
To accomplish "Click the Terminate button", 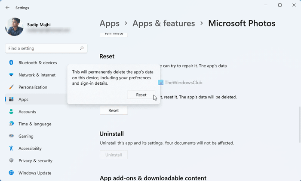I will [114, 34].
